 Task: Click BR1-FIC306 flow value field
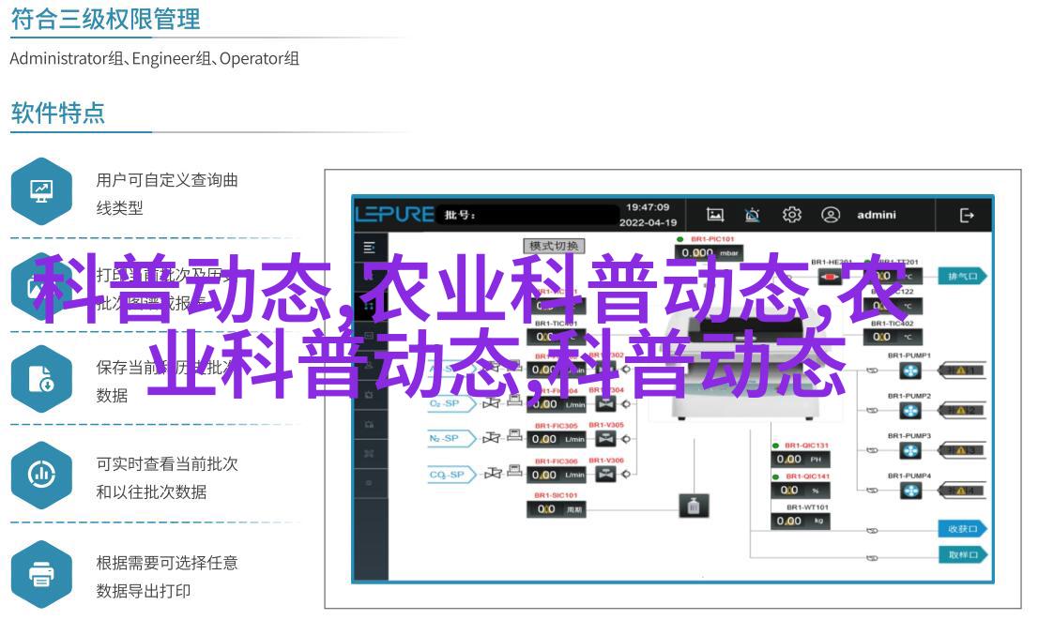pyautogui.click(x=556, y=475)
